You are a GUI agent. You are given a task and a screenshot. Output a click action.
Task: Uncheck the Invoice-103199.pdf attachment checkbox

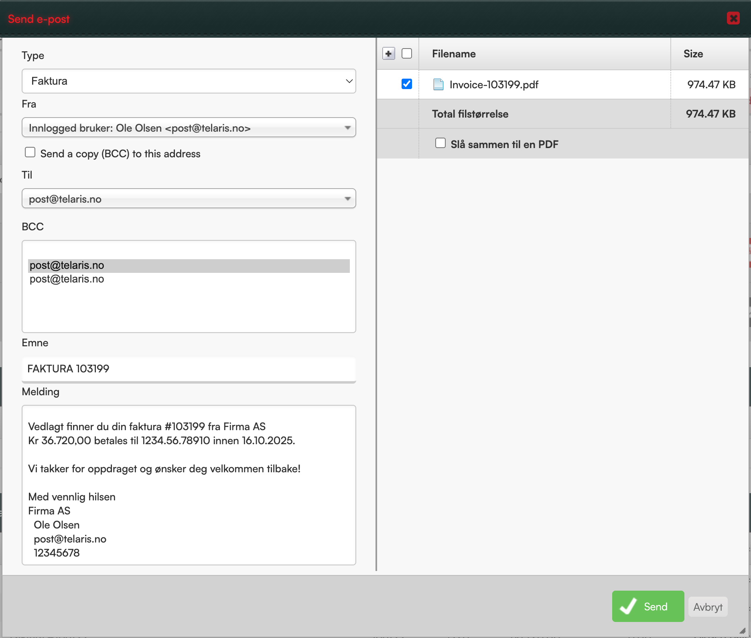(x=407, y=84)
